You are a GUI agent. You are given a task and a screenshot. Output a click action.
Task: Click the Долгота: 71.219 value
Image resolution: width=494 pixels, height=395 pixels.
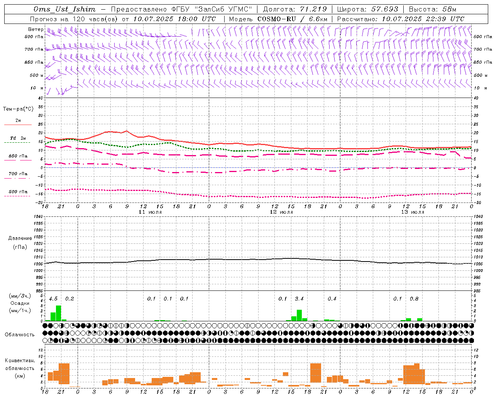click(295, 9)
